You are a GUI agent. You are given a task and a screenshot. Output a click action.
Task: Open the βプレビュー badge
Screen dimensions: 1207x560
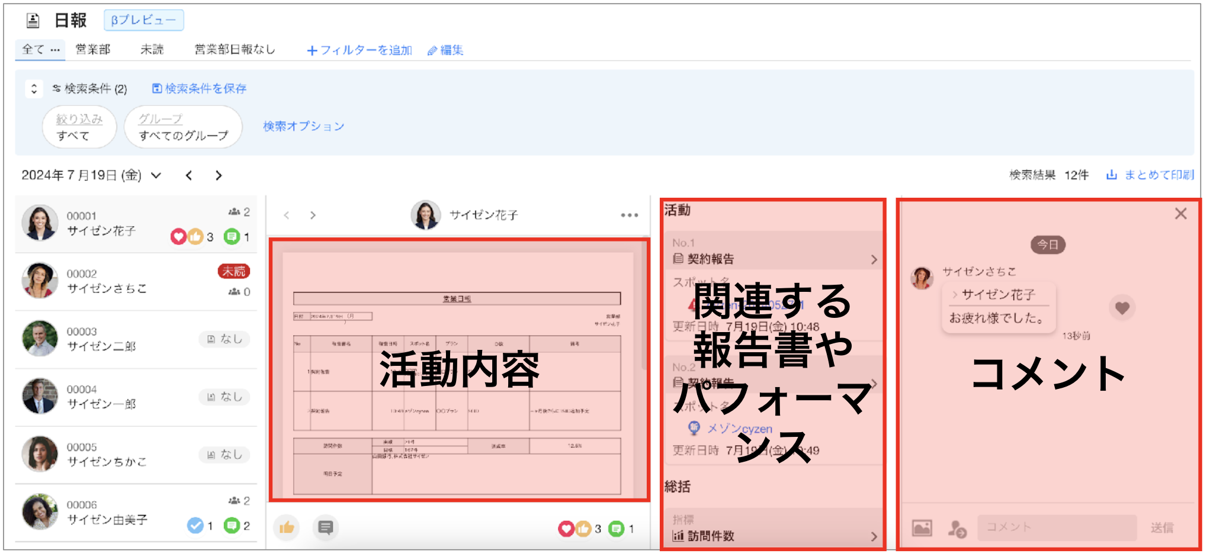(144, 20)
